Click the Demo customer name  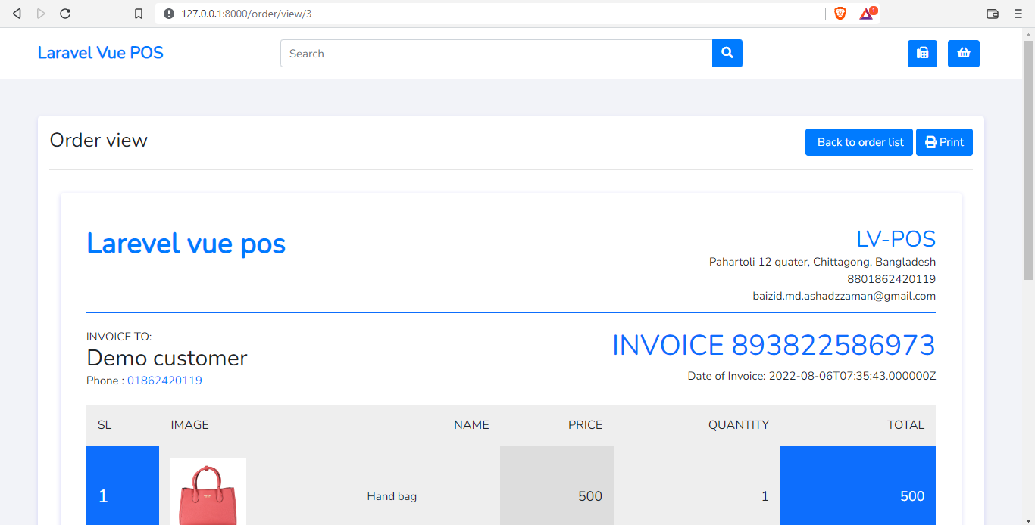pyautogui.click(x=167, y=358)
